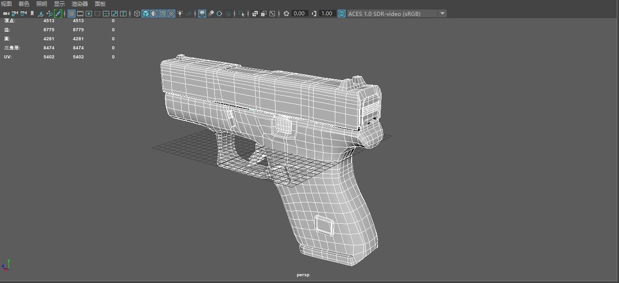Open the 视图 (View) menu

click(6, 4)
